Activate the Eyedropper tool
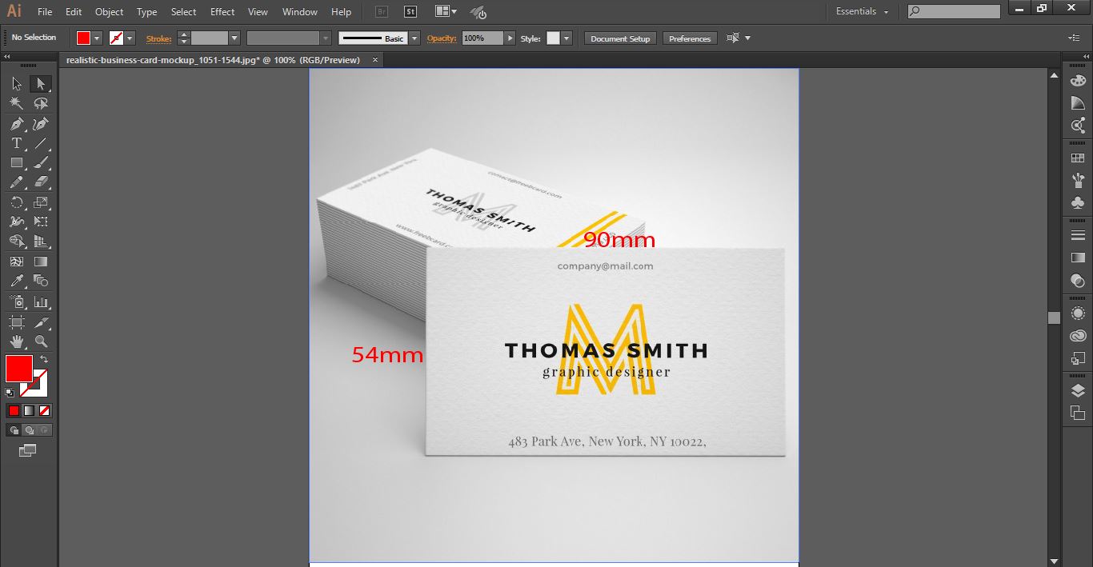This screenshot has width=1093, height=567. click(16, 281)
